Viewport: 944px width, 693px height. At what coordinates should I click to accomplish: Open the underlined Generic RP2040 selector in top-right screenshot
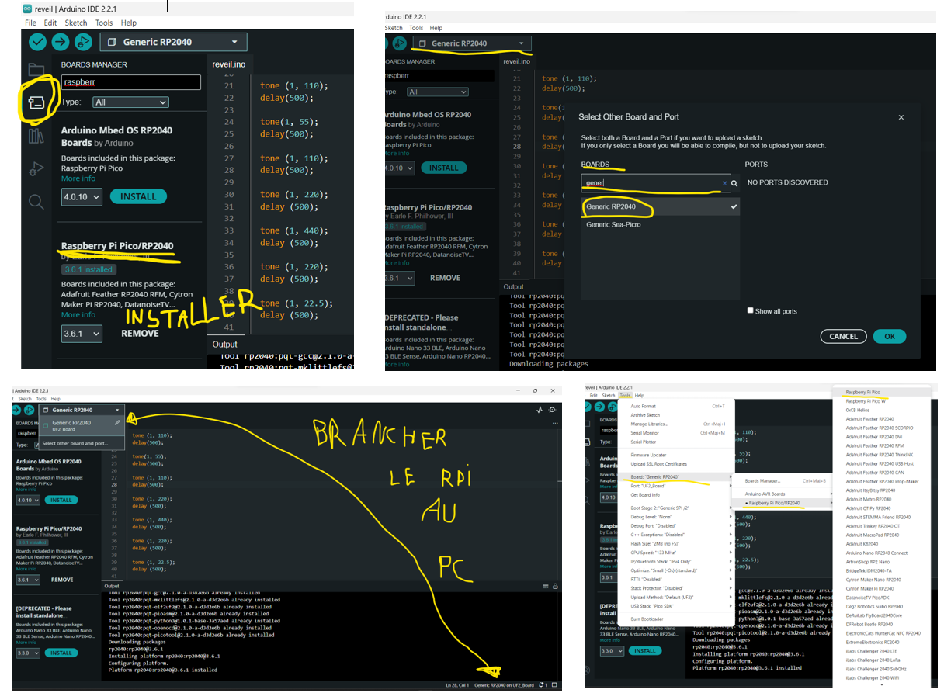coord(472,43)
